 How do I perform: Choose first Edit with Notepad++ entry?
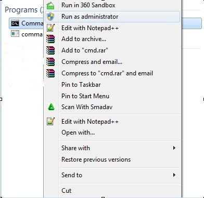tap(112, 28)
